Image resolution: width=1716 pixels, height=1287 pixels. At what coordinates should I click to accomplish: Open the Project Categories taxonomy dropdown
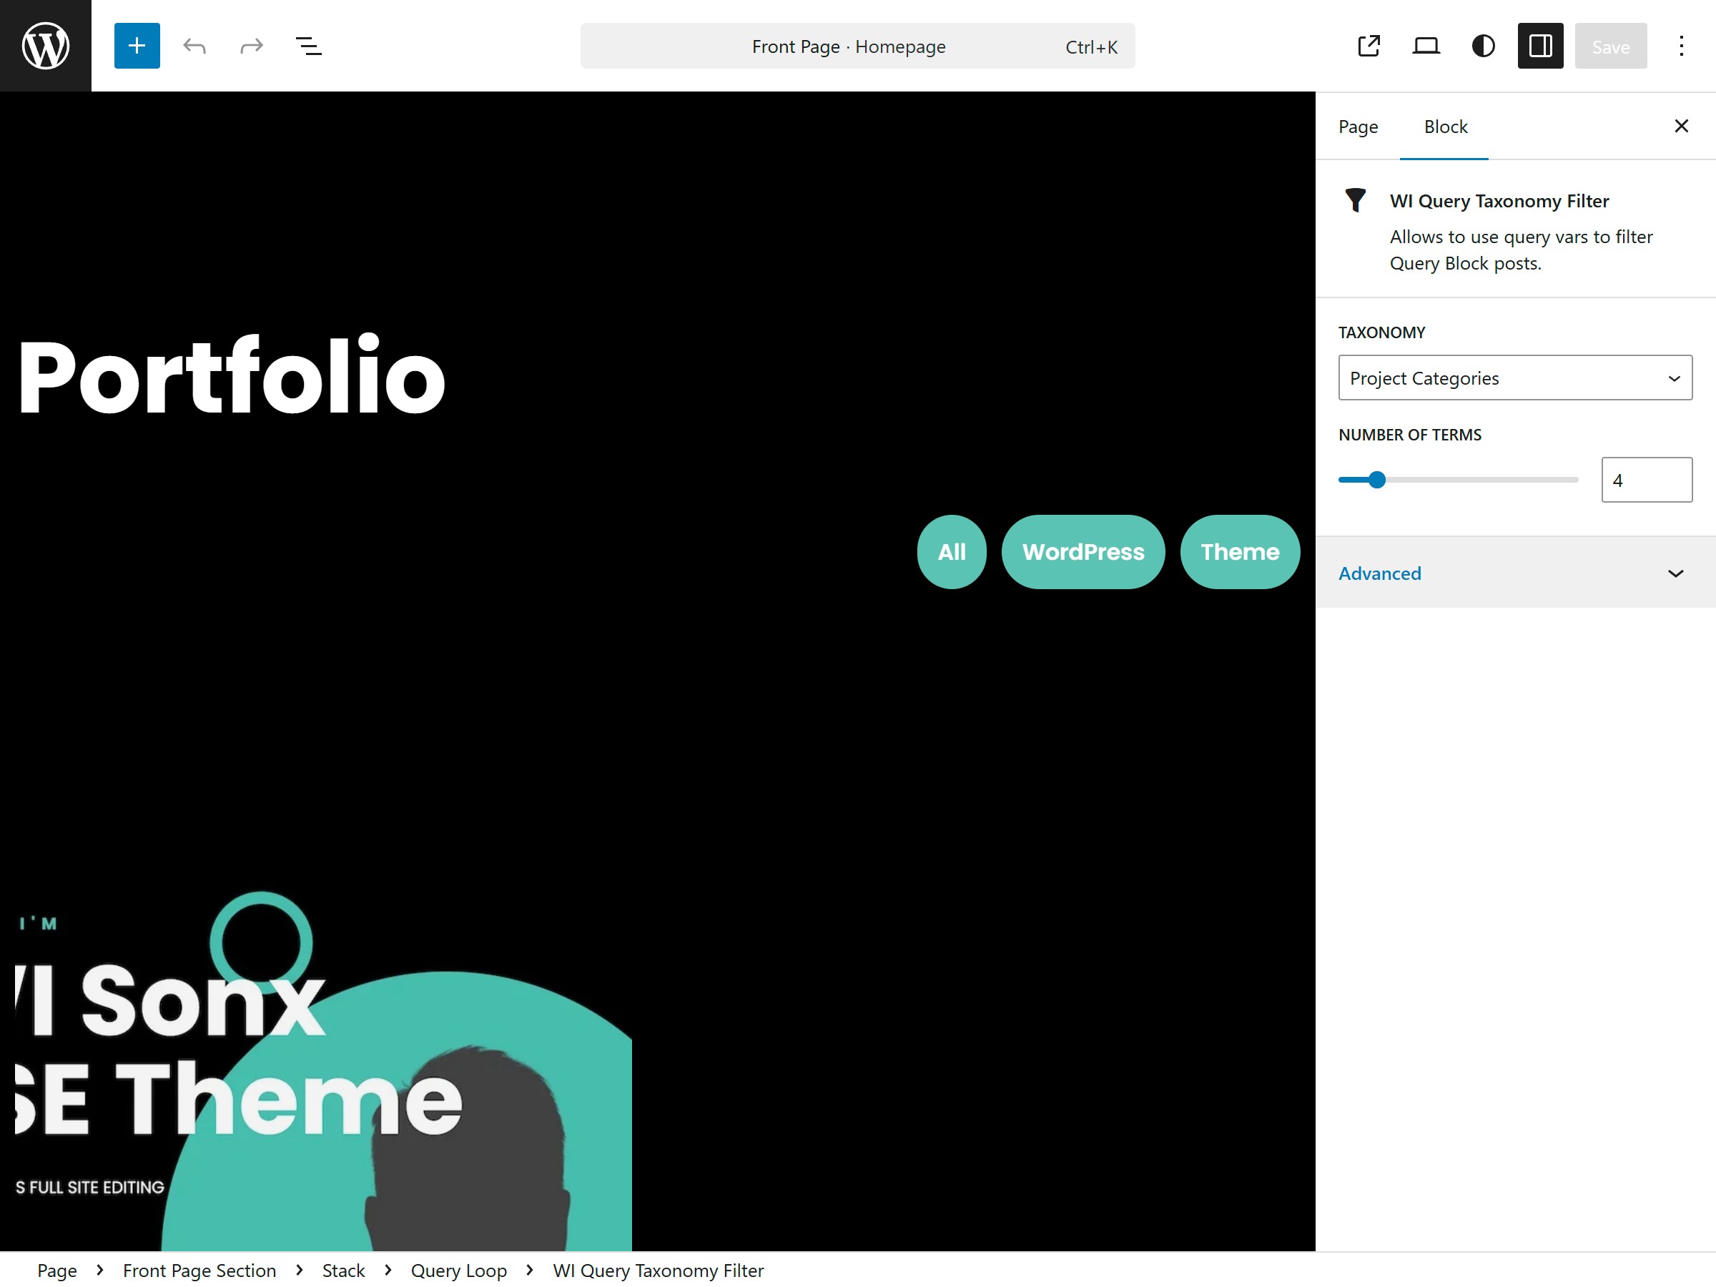click(x=1514, y=378)
